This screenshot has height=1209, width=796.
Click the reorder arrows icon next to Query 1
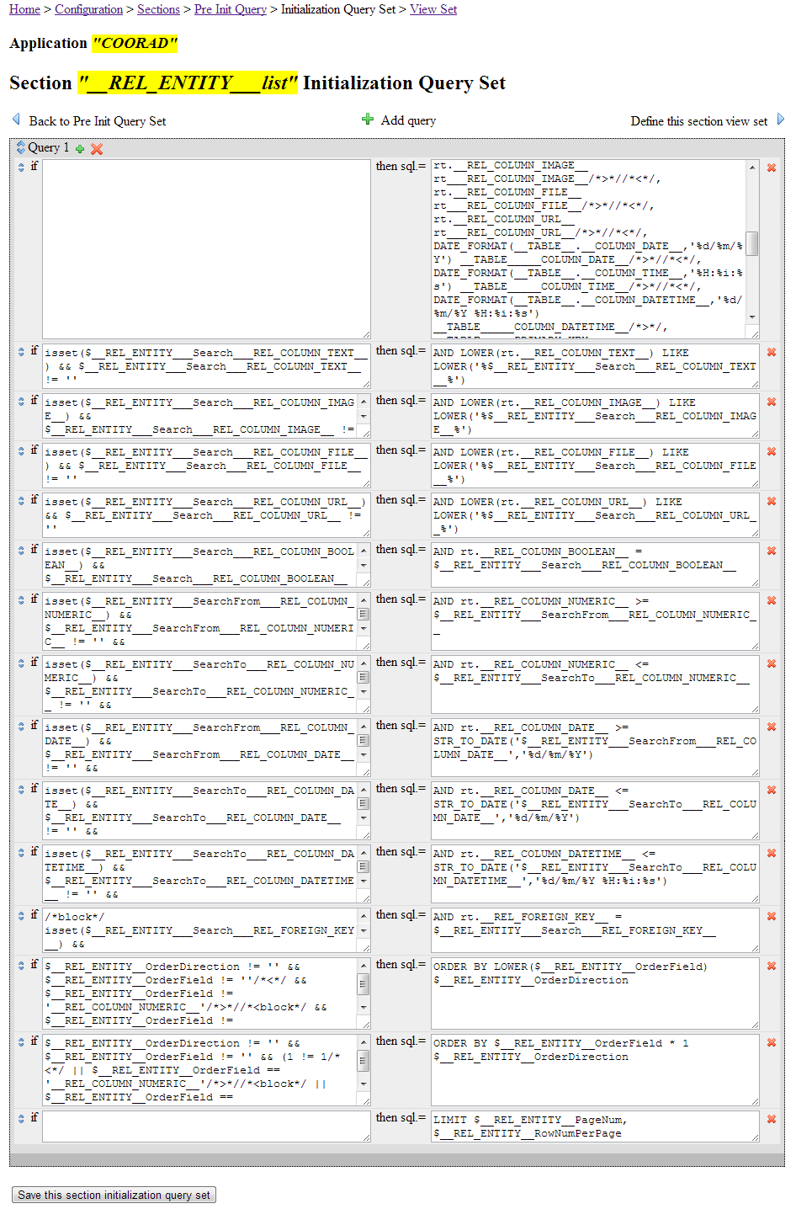click(x=21, y=147)
